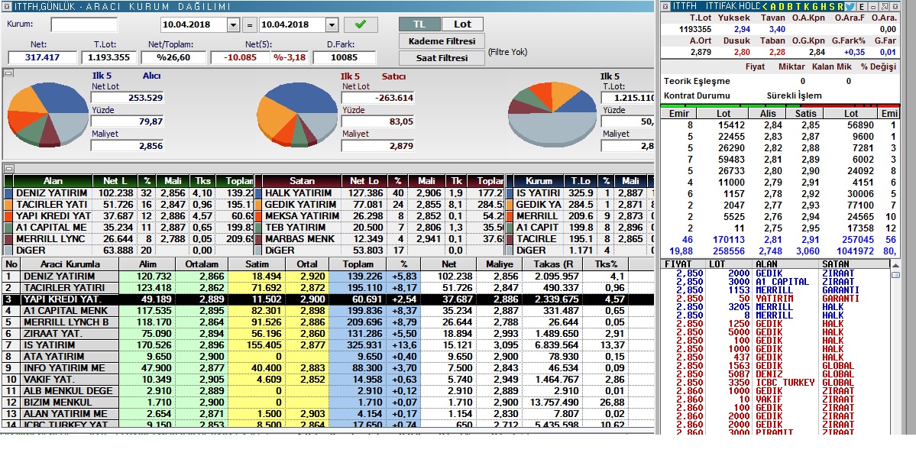Image resolution: width=916 pixels, height=469 pixels.
Task: Open the Saat Filtresi button
Action: pos(442,58)
